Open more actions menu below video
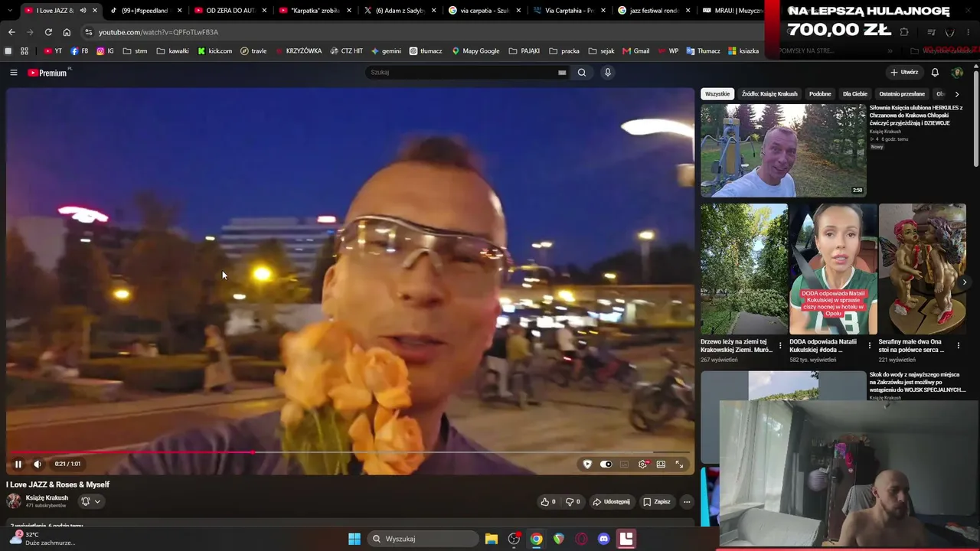This screenshot has width=980, height=551. tap(687, 502)
